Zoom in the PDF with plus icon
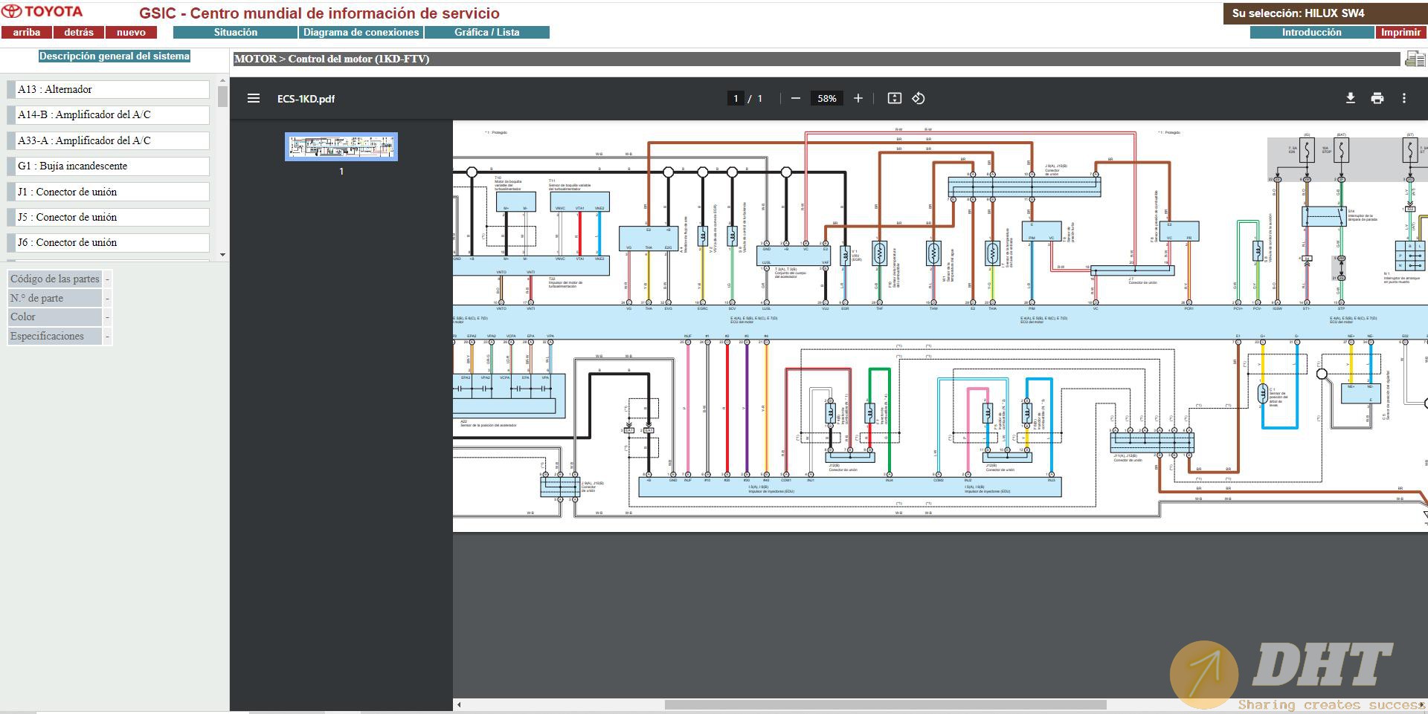 [858, 98]
